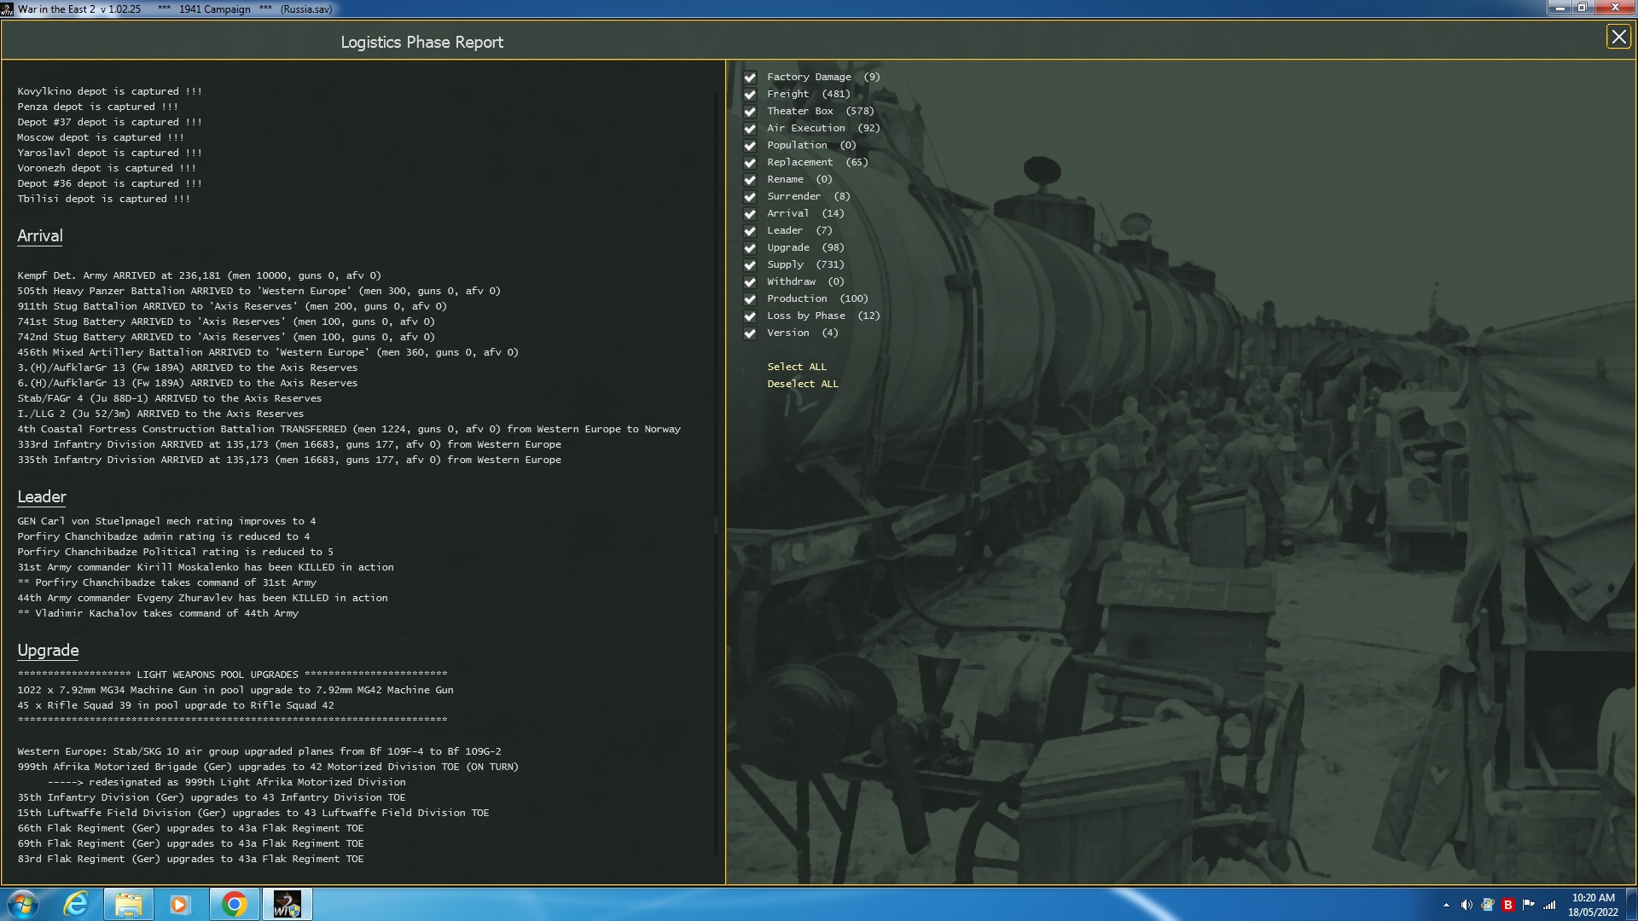
Task: Select the '83rd Flak Regiment' upgrade line
Action: pos(190,859)
